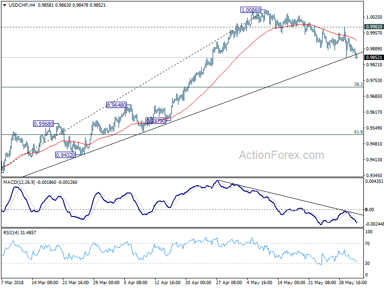Click the 0.96170 price axis value

pos(374,112)
